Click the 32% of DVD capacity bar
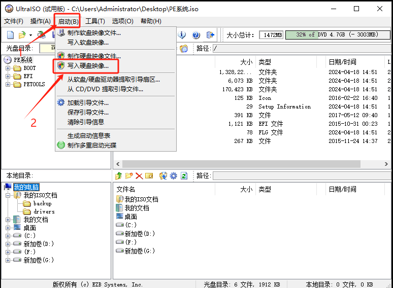 [338, 35]
